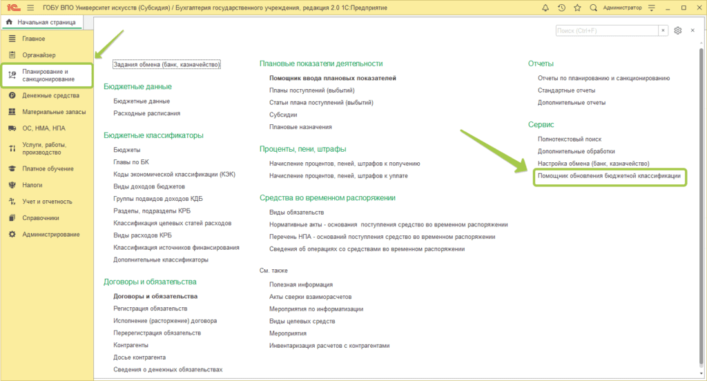Clear the search field with x button
This screenshot has height=381, width=707.
pos(663,31)
